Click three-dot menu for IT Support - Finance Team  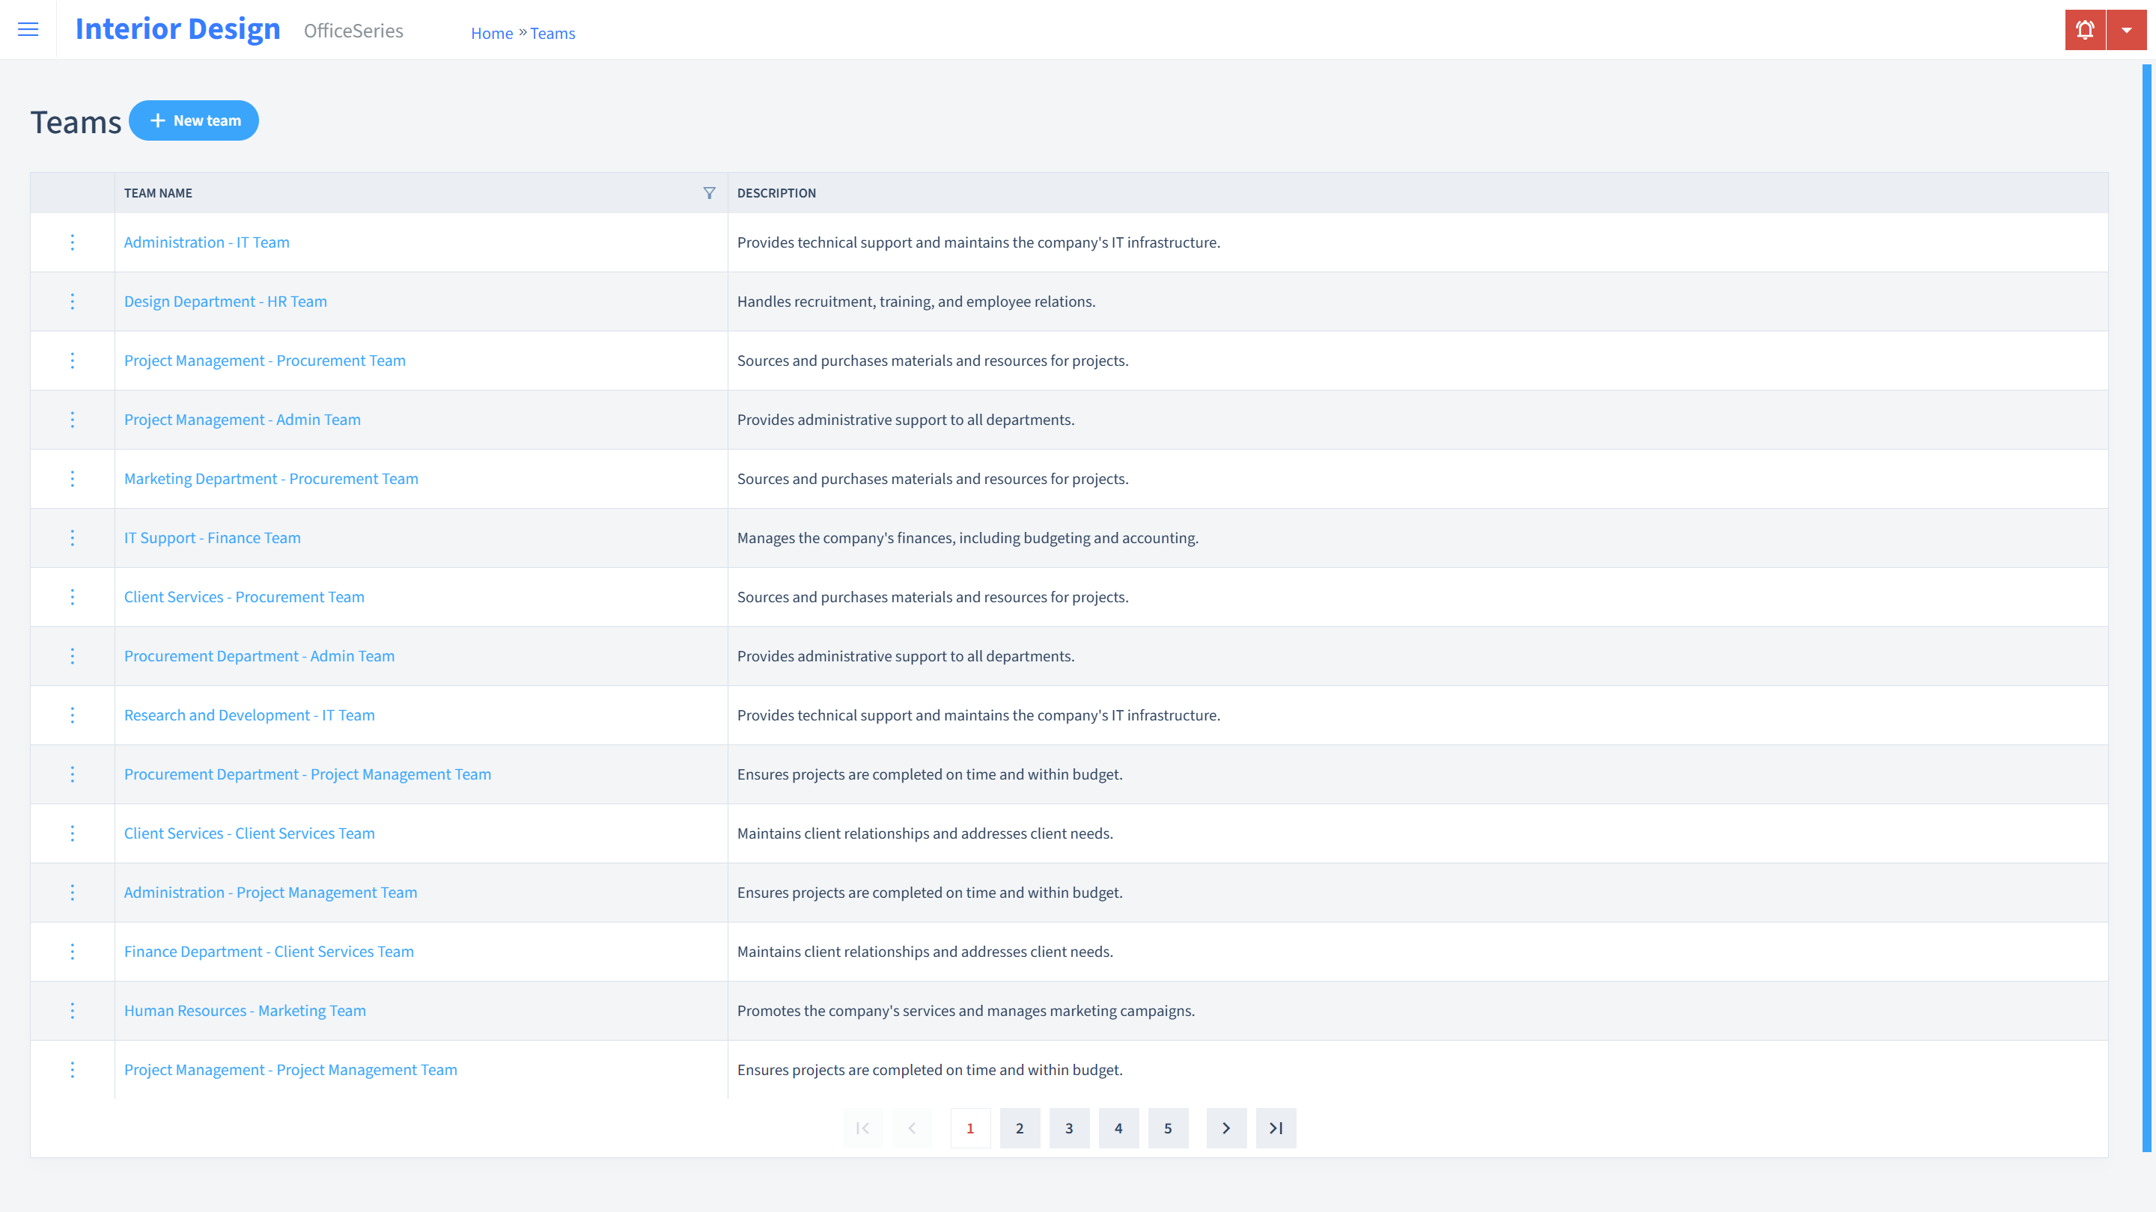[x=71, y=537]
